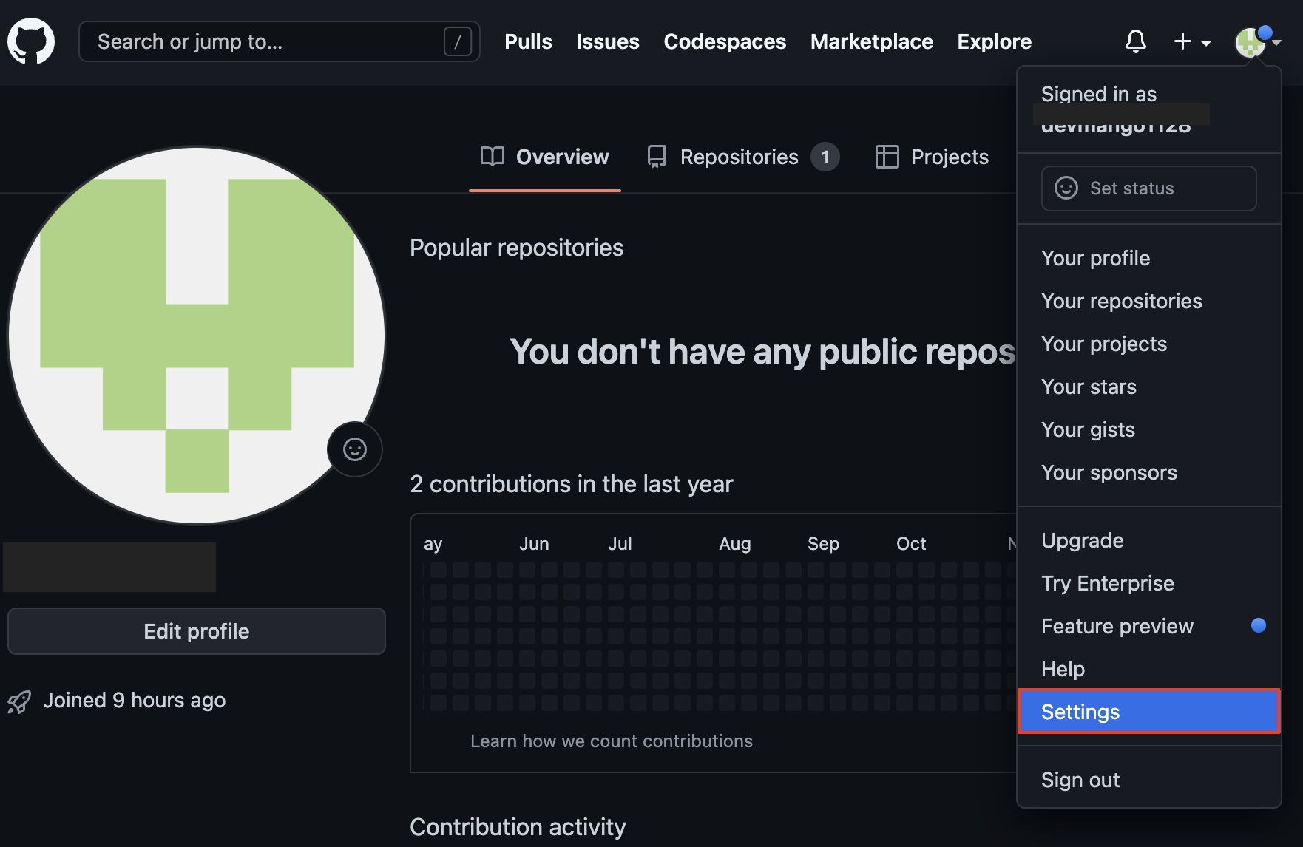Click the 2 contributions in the last year heading
This screenshot has height=847, width=1303.
pyautogui.click(x=571, y=484)
